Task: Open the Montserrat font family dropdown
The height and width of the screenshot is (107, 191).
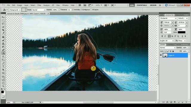Action: click(168, 18)
